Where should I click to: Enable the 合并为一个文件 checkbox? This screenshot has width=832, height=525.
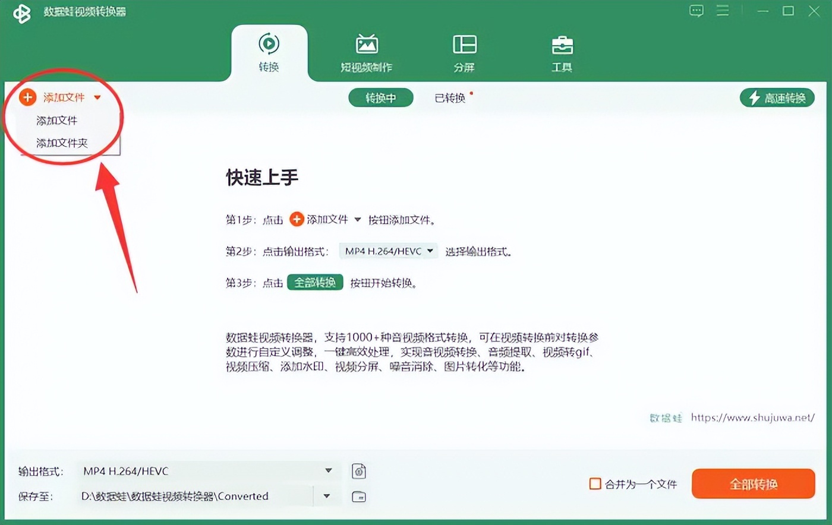click(x=595, y=484)
